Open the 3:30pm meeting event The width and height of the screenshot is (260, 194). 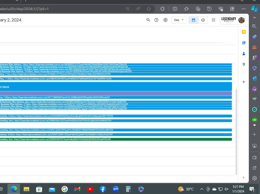[x=116, y=116]
